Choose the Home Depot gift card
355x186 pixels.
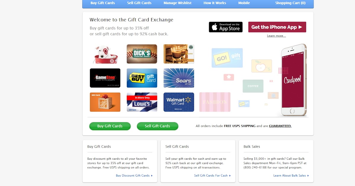click(x=105, y=102)
